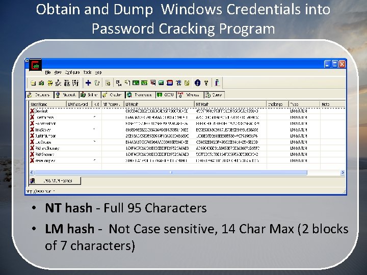Image resolution: width=367 pixels, height=275 pixels.
Task: Sort by the Type column header
Action: 304,104
